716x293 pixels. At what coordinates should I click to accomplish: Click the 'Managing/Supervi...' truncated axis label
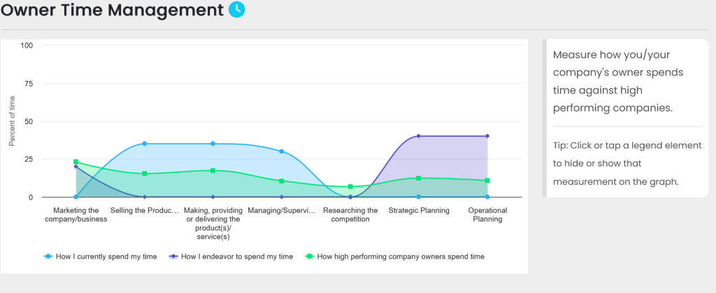point(281,210)
